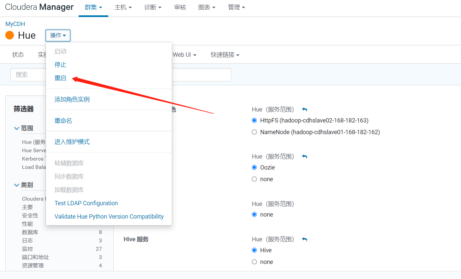The height and width of the screenshot is (279, 461).
Task: Choose none under the Oozie option
Action: (x=254, y=179)
